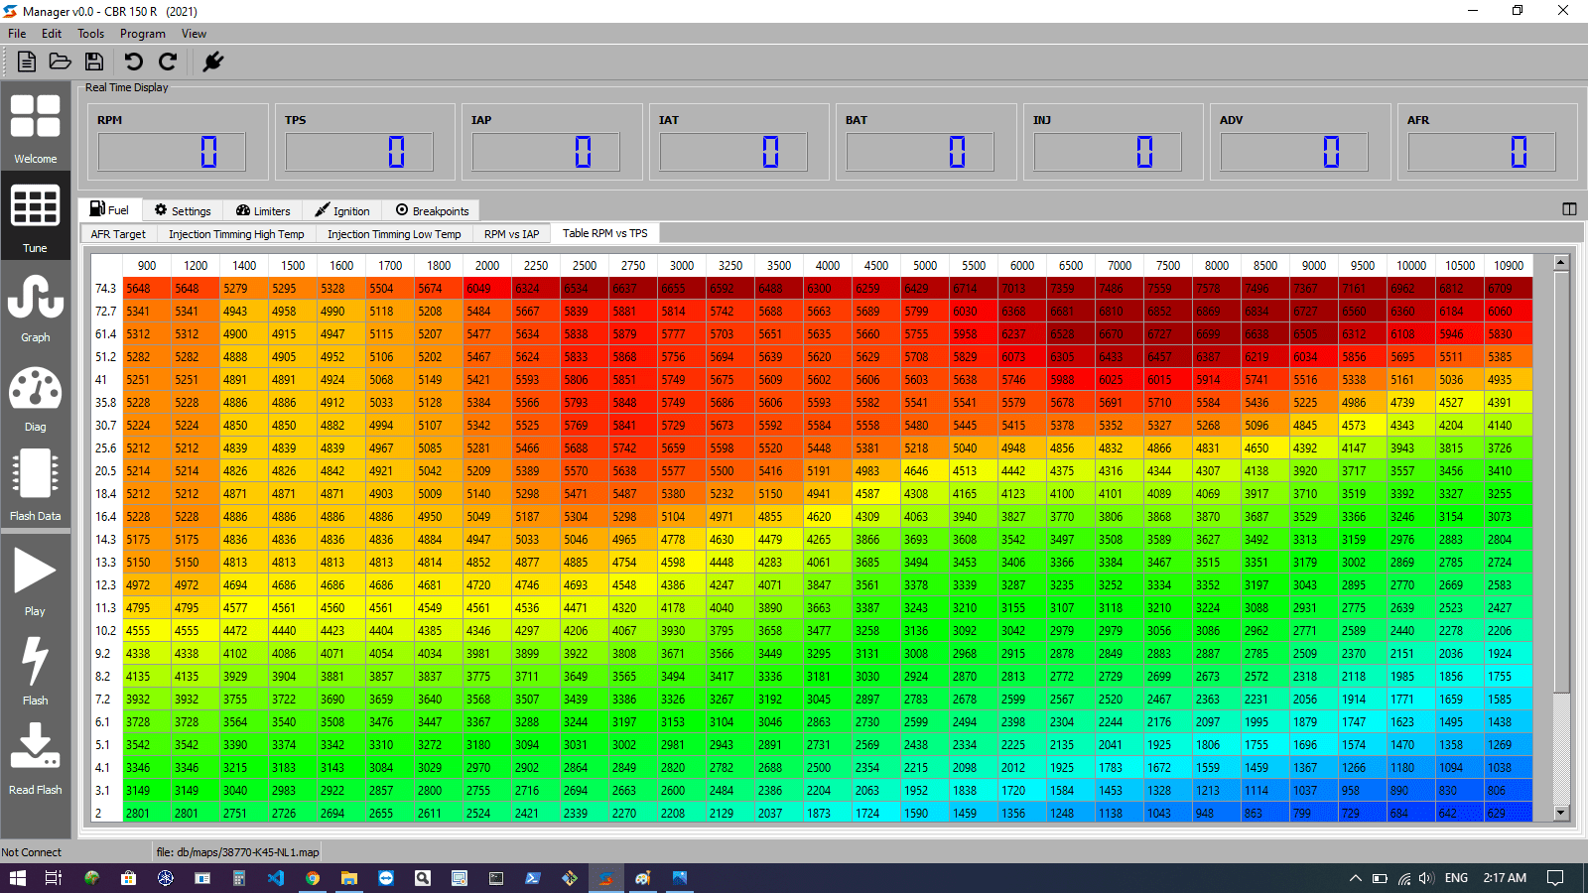Open a map using the folder toolbar icon
This screenshot has height=893, width=1588.
point(61,62)
